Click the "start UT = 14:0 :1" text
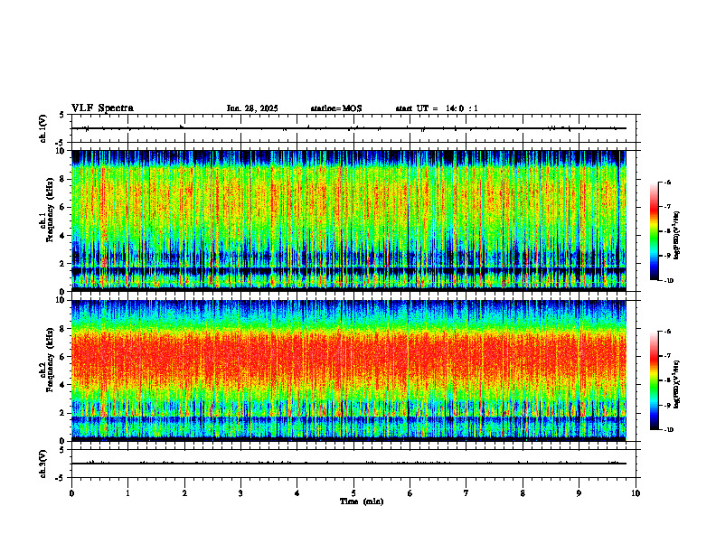 437,108
